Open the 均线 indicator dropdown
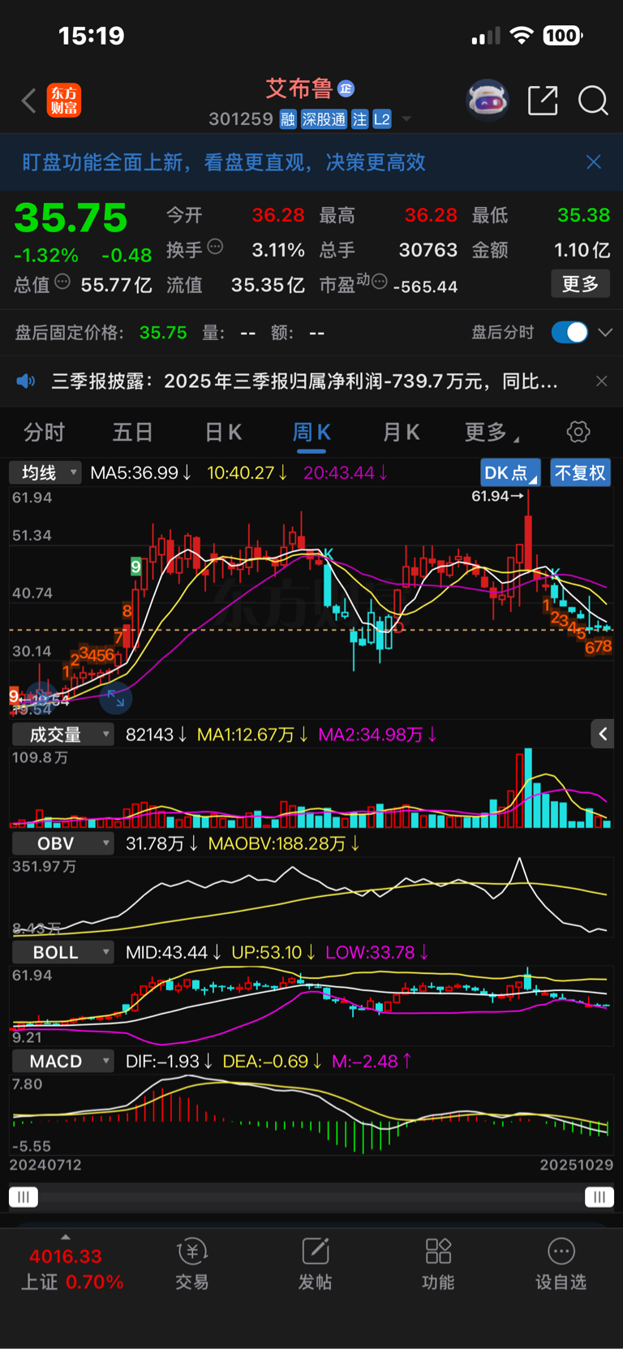 [45, 472]
